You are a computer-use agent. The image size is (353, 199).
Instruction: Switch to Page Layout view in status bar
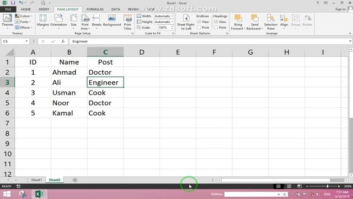pyautogui.click(x=289, y=186)
